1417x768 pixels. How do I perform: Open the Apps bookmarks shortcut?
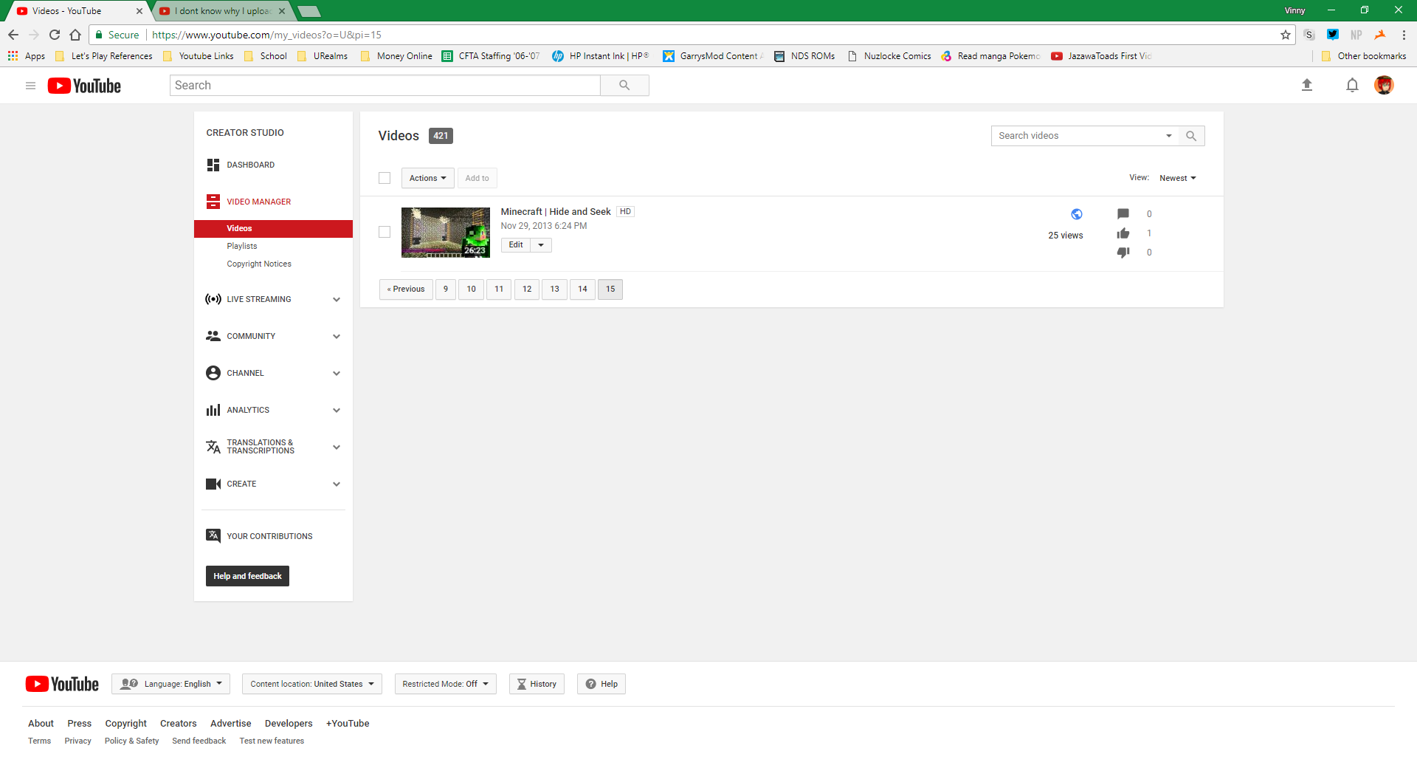(27, 56)
